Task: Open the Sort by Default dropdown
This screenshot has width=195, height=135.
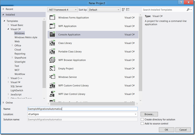Action: point(104,10)
